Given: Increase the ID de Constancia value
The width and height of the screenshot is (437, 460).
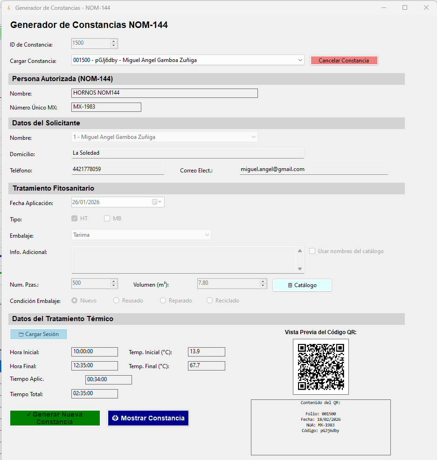Looking at the screenshot, I should coord(114,41).
